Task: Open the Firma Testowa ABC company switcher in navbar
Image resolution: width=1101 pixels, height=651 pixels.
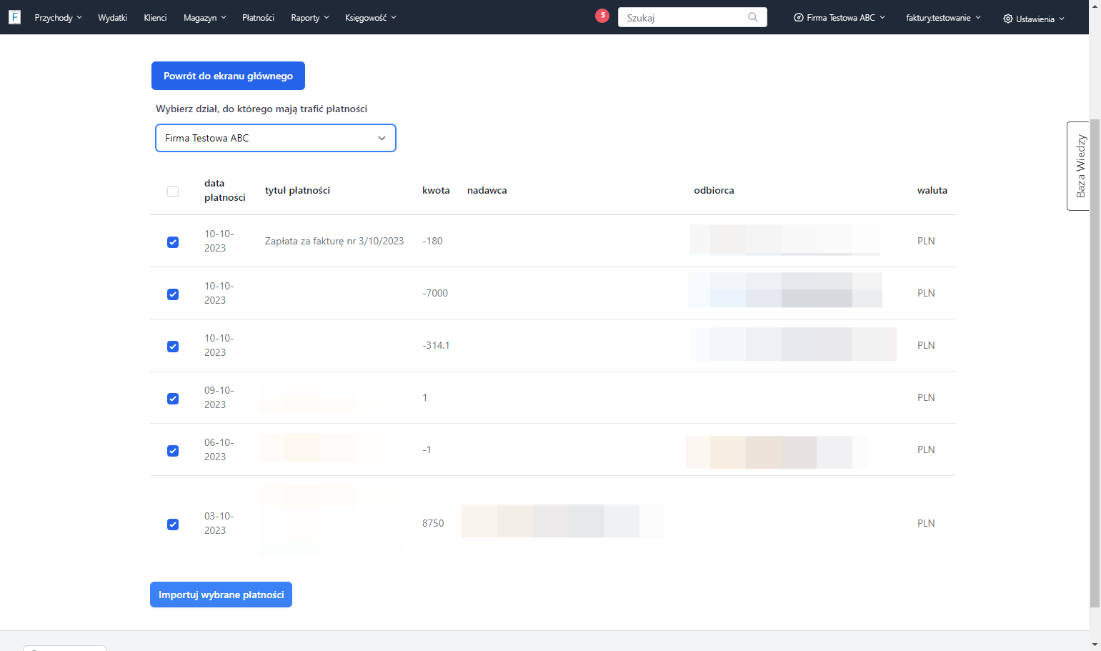Action: (x=840, y=17)
